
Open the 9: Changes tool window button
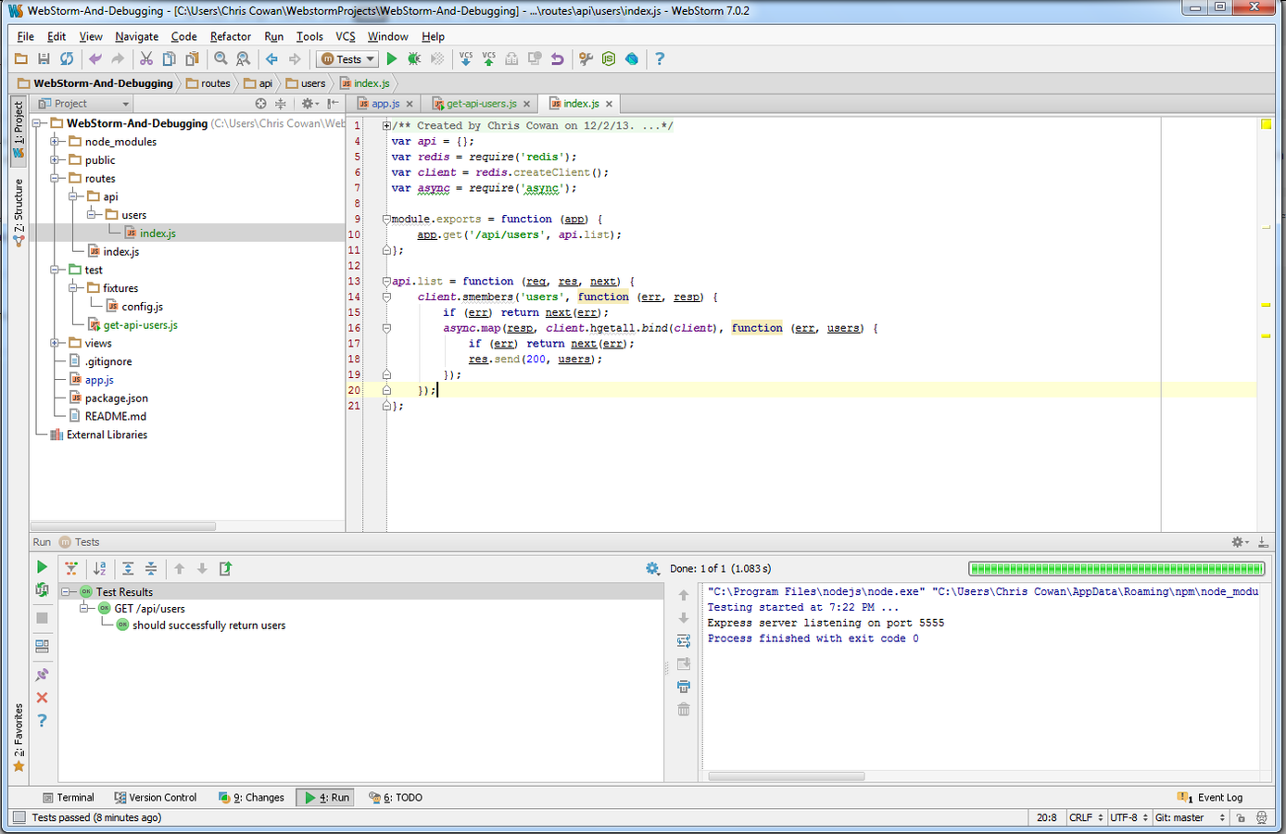pyautogui.click(x=251, y=797)
